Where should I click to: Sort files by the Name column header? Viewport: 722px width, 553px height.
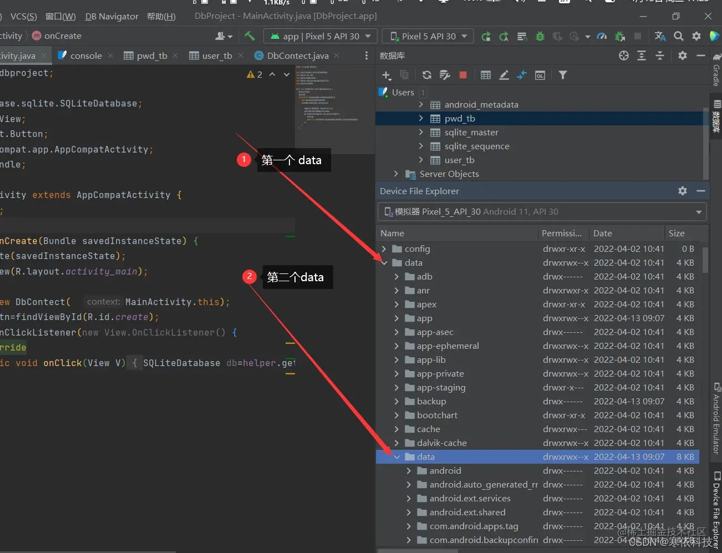(x=457, y=233)
